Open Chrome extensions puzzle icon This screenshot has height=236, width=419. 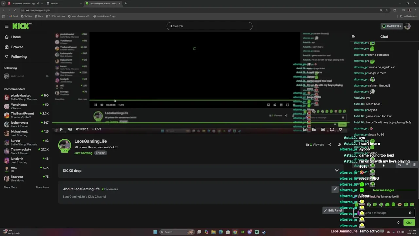click(395, 10)
